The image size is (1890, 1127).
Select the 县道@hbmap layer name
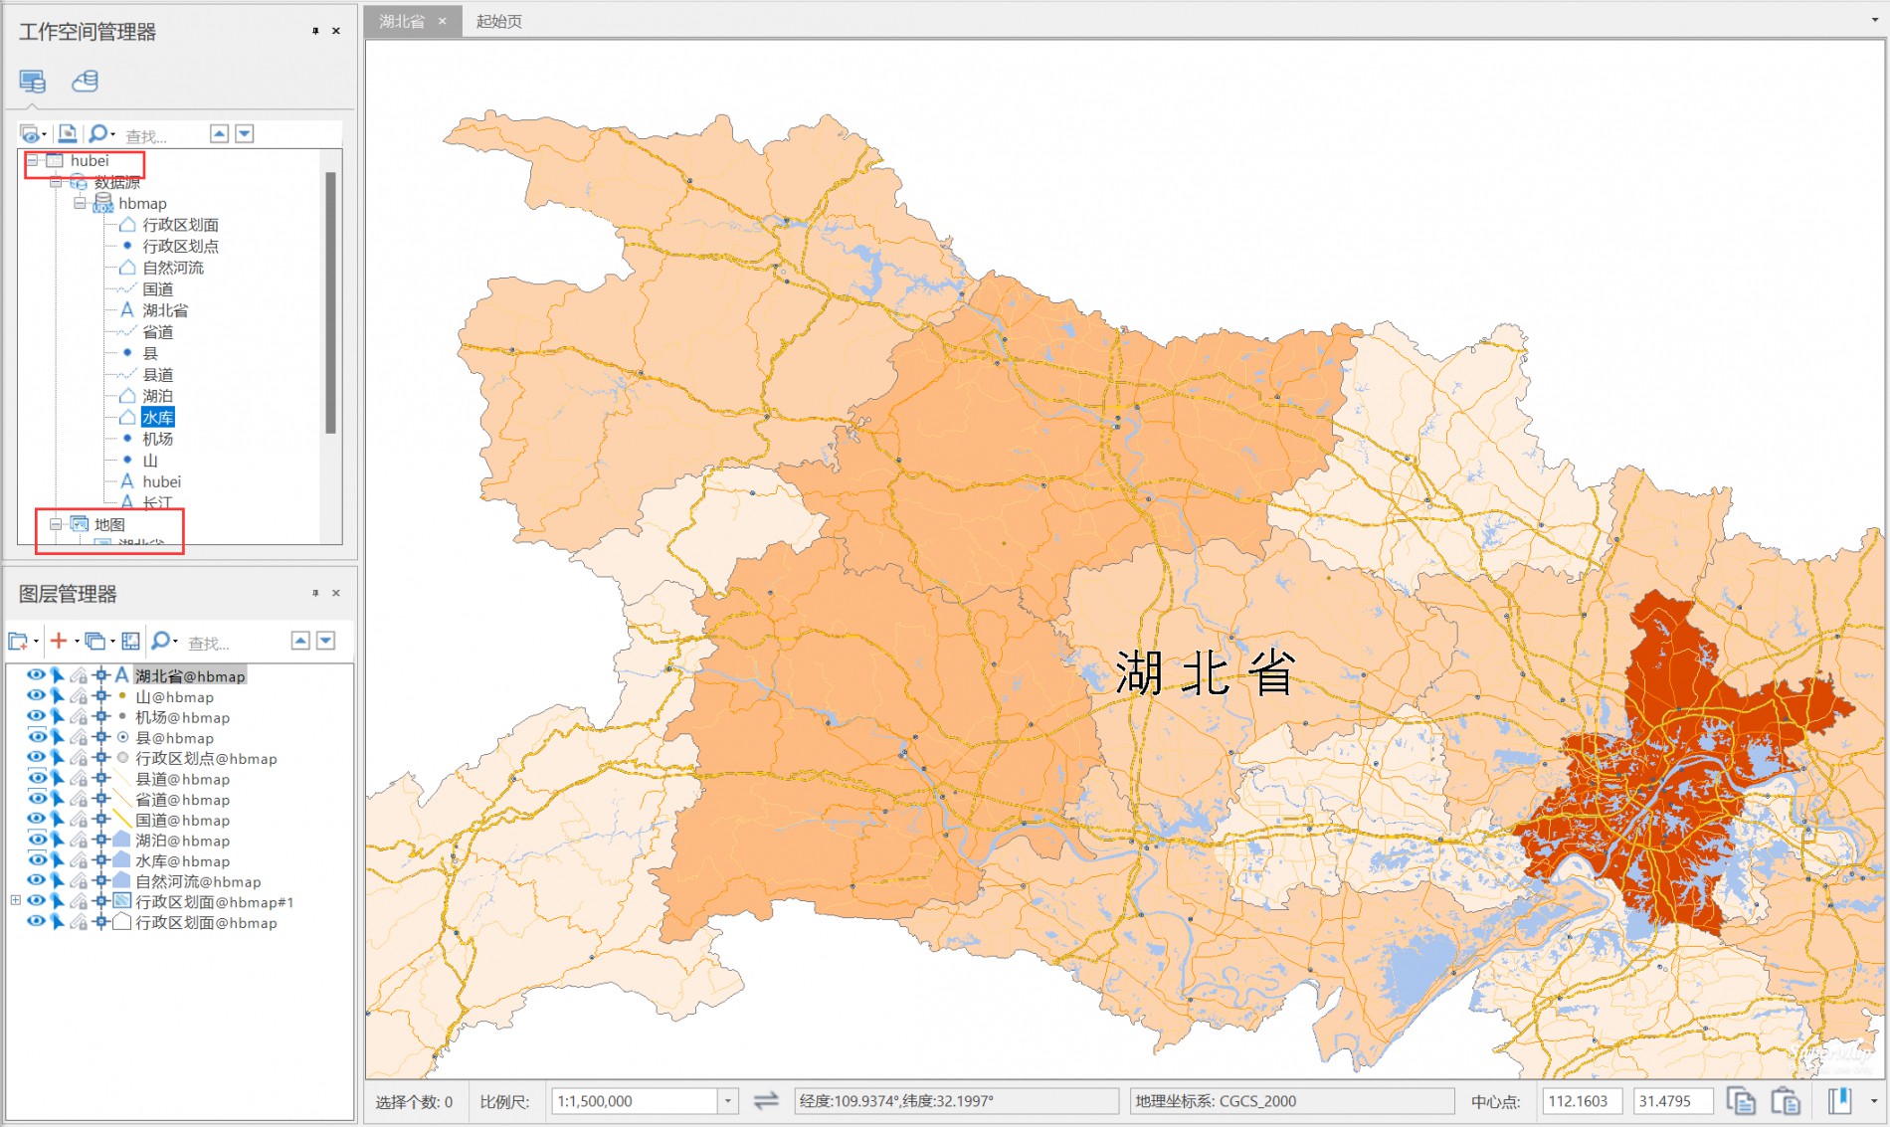[x=182, y=779]
